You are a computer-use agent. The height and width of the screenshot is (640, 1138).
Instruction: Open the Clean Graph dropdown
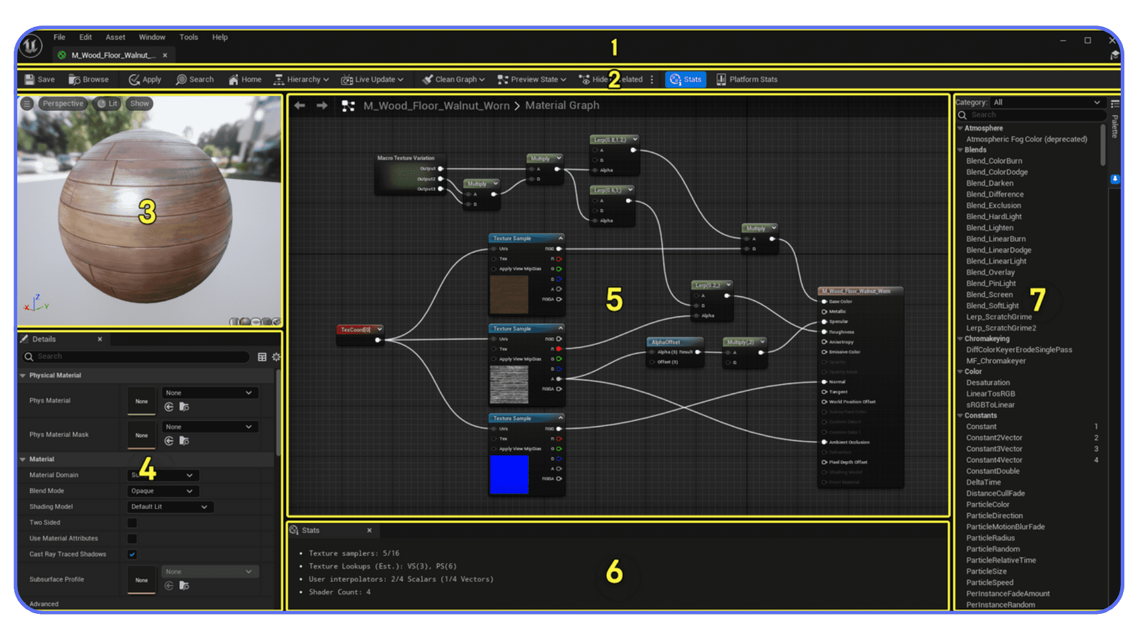click(453, 79)
